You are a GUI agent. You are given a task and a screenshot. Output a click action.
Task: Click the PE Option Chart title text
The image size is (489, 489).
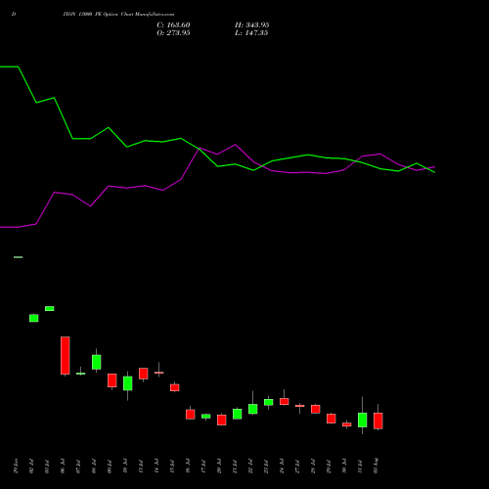coord(118,15)
